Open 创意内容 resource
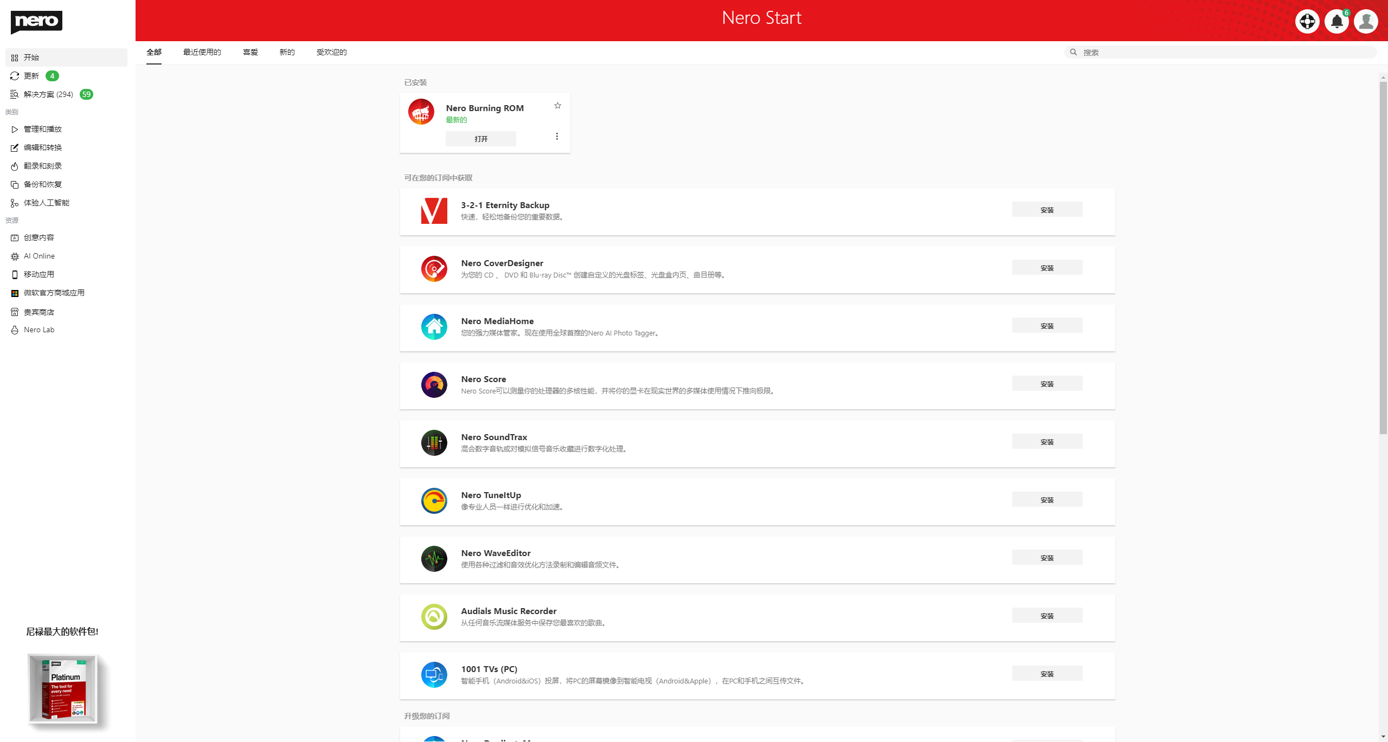 click(66, 237)
